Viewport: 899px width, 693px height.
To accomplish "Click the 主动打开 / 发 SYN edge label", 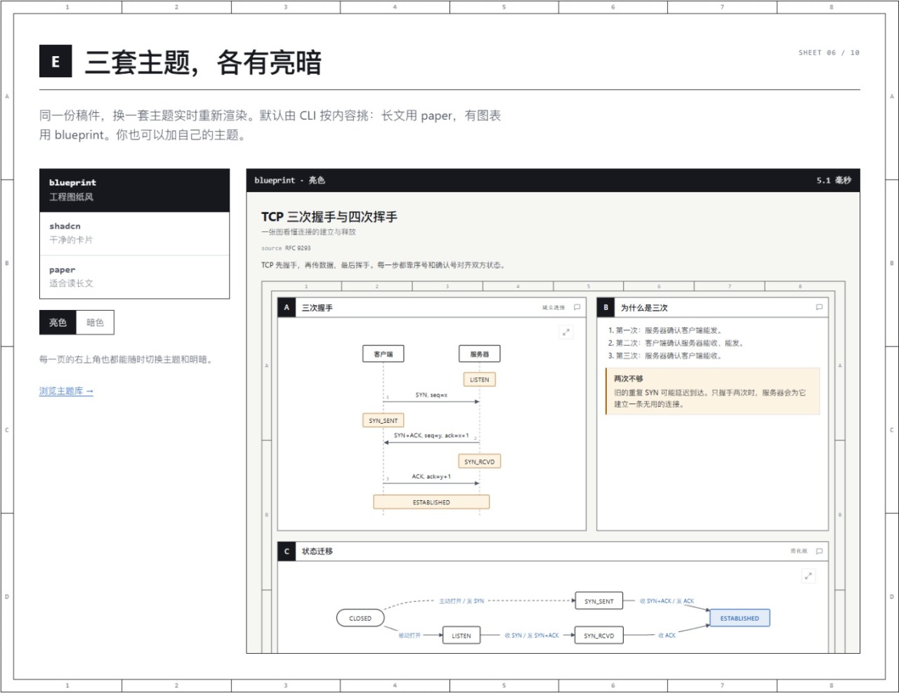I will click(461, 601).
